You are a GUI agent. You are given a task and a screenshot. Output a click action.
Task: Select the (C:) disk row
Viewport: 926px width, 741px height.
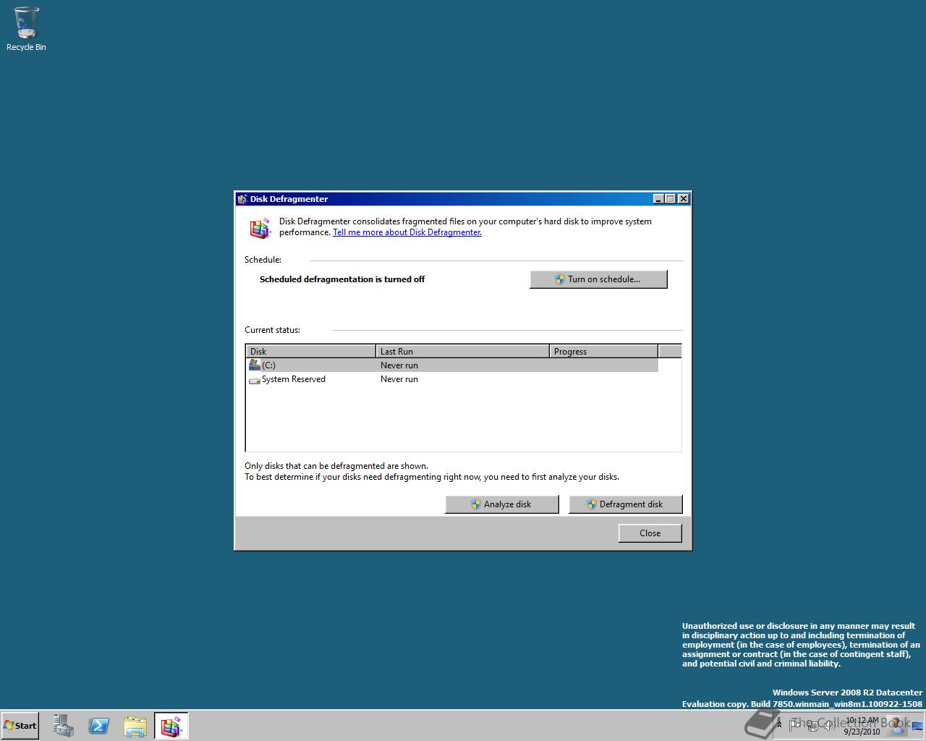point(452,365)
